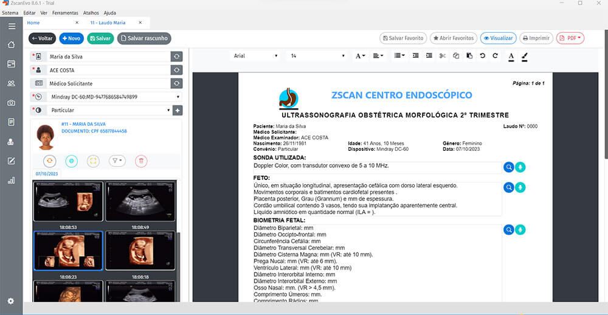Search phrases for FETO section
The height and width of the screenshot is (315, 608).
pos(509,187)
